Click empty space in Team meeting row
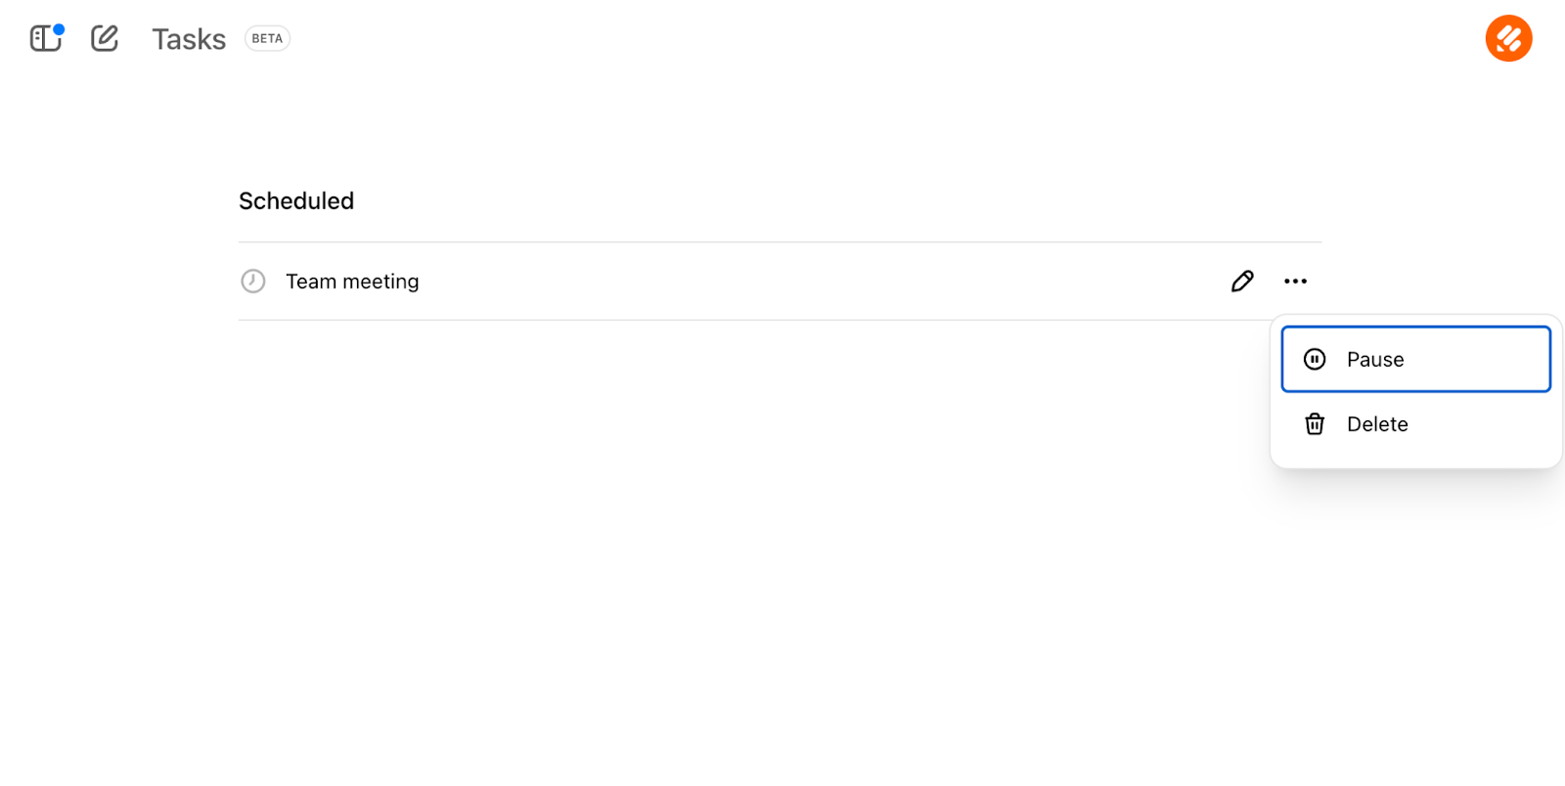The height and width of the screenshot is (786, 1565). coord(782,282)
